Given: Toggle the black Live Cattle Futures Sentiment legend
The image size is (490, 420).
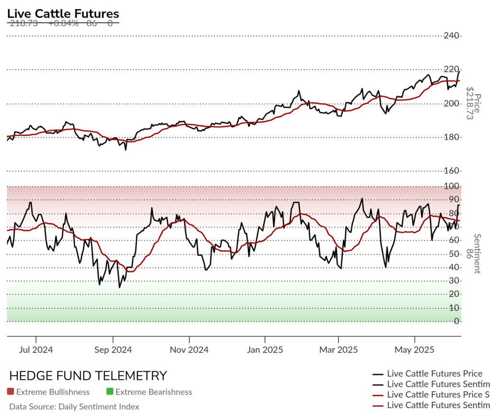Looking at the screenshot, I should click(431, 384).
